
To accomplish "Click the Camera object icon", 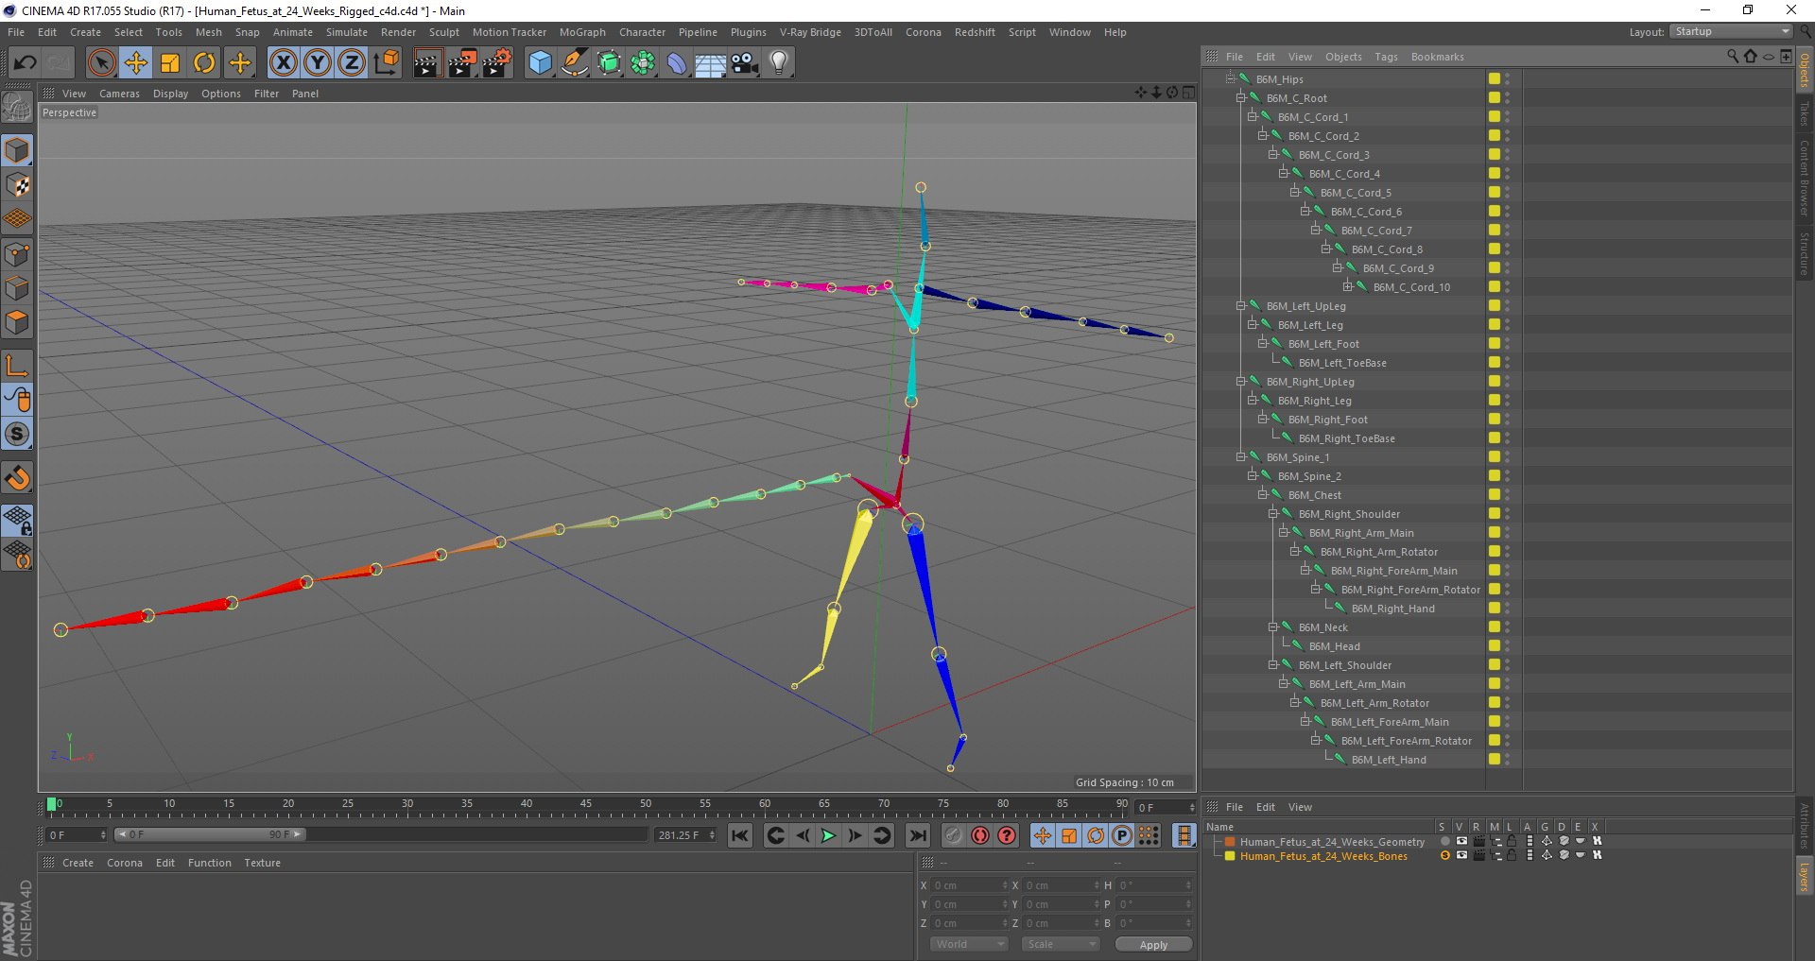I will [744, 63].
